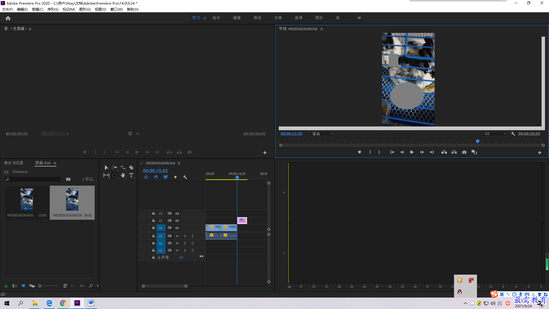This screenshot has width=549, height=309.
Task: Select the Slip tool
Action: click(x=106, y=175)
